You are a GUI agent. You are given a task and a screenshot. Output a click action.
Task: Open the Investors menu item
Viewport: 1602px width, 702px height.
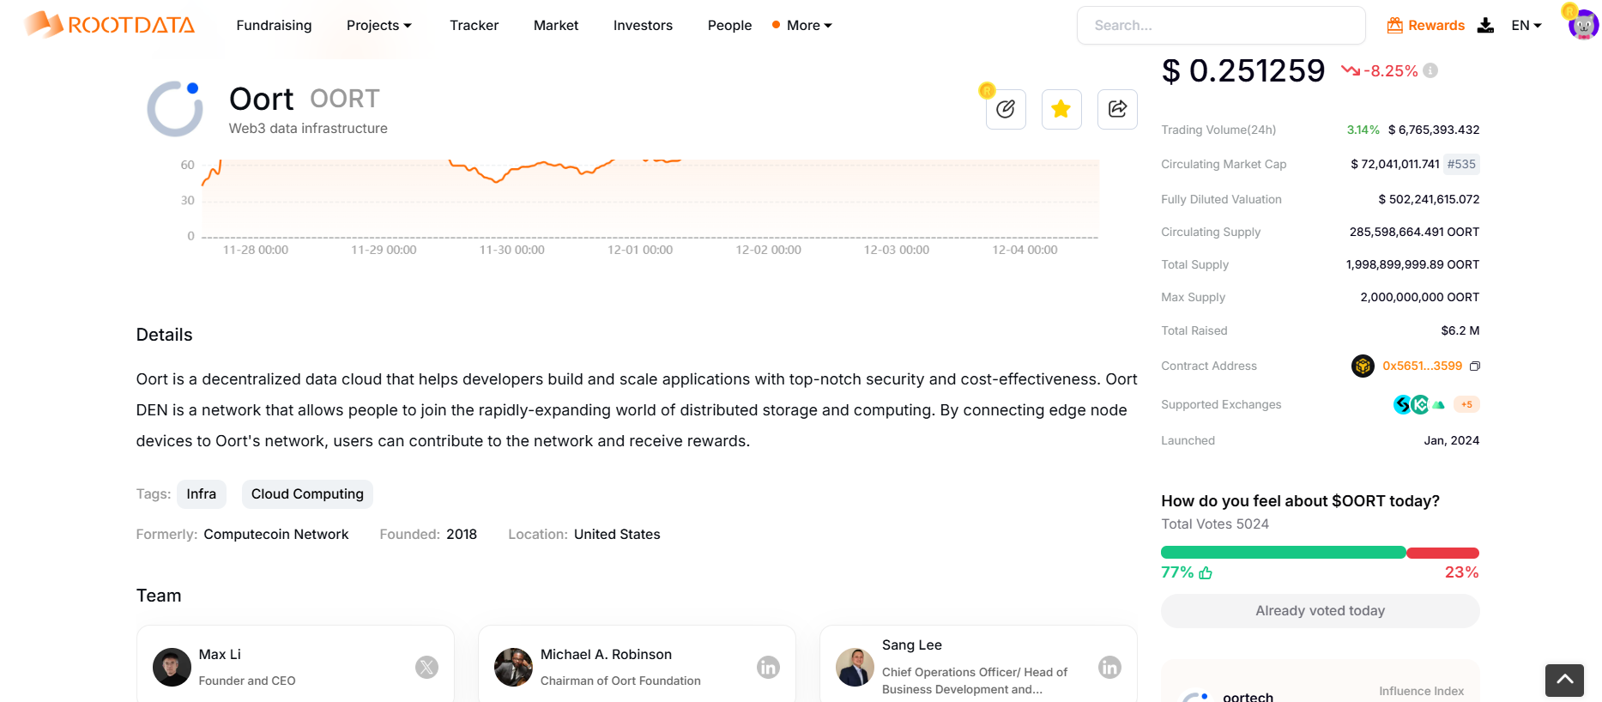point(643,26)
